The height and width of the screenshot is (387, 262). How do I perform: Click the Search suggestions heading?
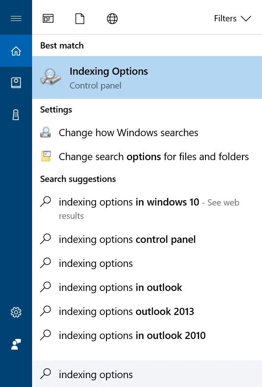[78, 179]
